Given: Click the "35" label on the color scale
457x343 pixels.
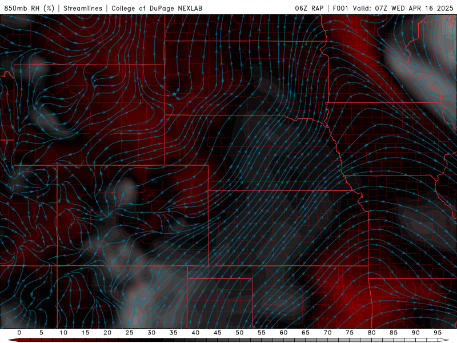Looking at the screenshot, I should pyautogui.click(x=174, y=333).
